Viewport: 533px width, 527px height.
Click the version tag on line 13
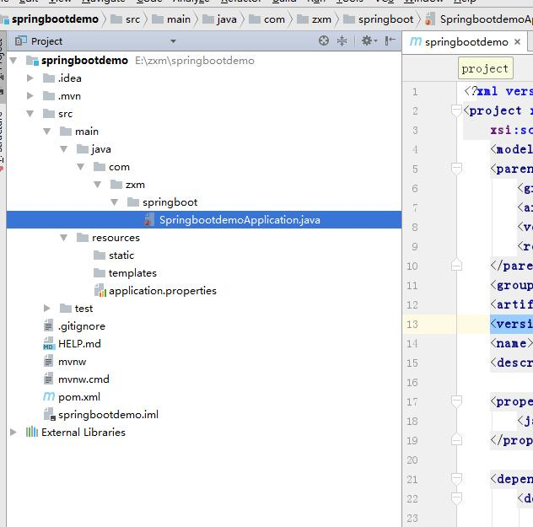click(511, 324)
